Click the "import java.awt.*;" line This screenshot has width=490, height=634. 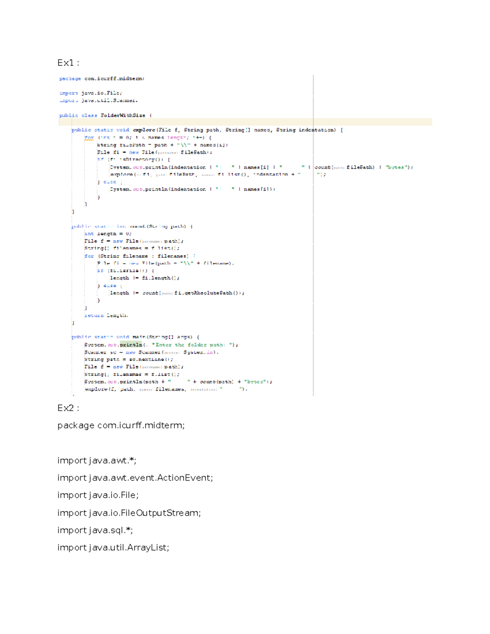point(97,460)
